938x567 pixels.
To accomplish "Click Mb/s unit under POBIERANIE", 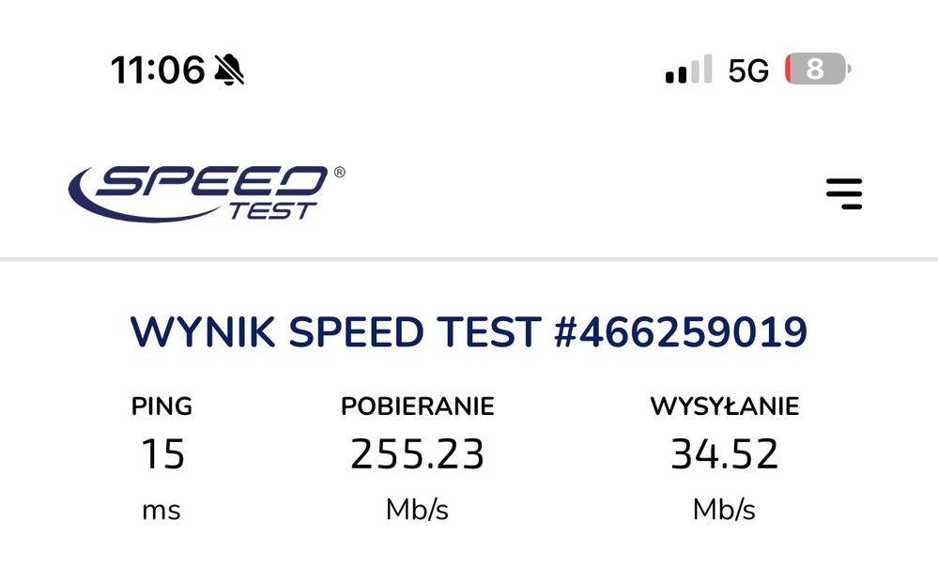I will (417, 511).
